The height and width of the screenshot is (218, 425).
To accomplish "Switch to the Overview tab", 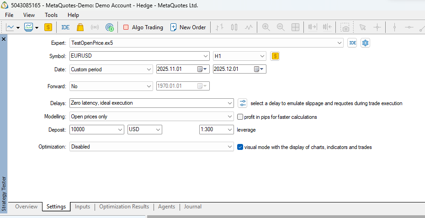I will click(x=27, y=207).
